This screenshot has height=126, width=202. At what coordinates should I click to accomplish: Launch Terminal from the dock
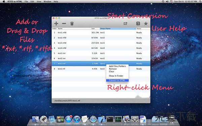pyautogui.click(x=110, y=119)
